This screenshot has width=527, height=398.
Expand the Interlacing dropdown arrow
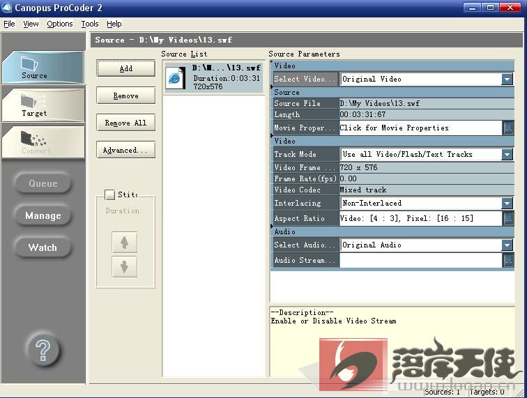coord(507,203)
